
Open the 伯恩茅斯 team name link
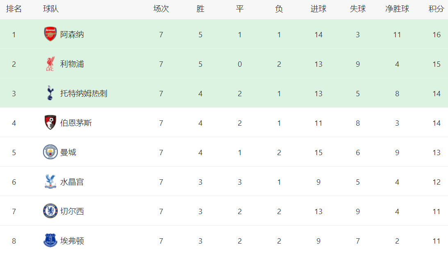click(x=76, y=123)
